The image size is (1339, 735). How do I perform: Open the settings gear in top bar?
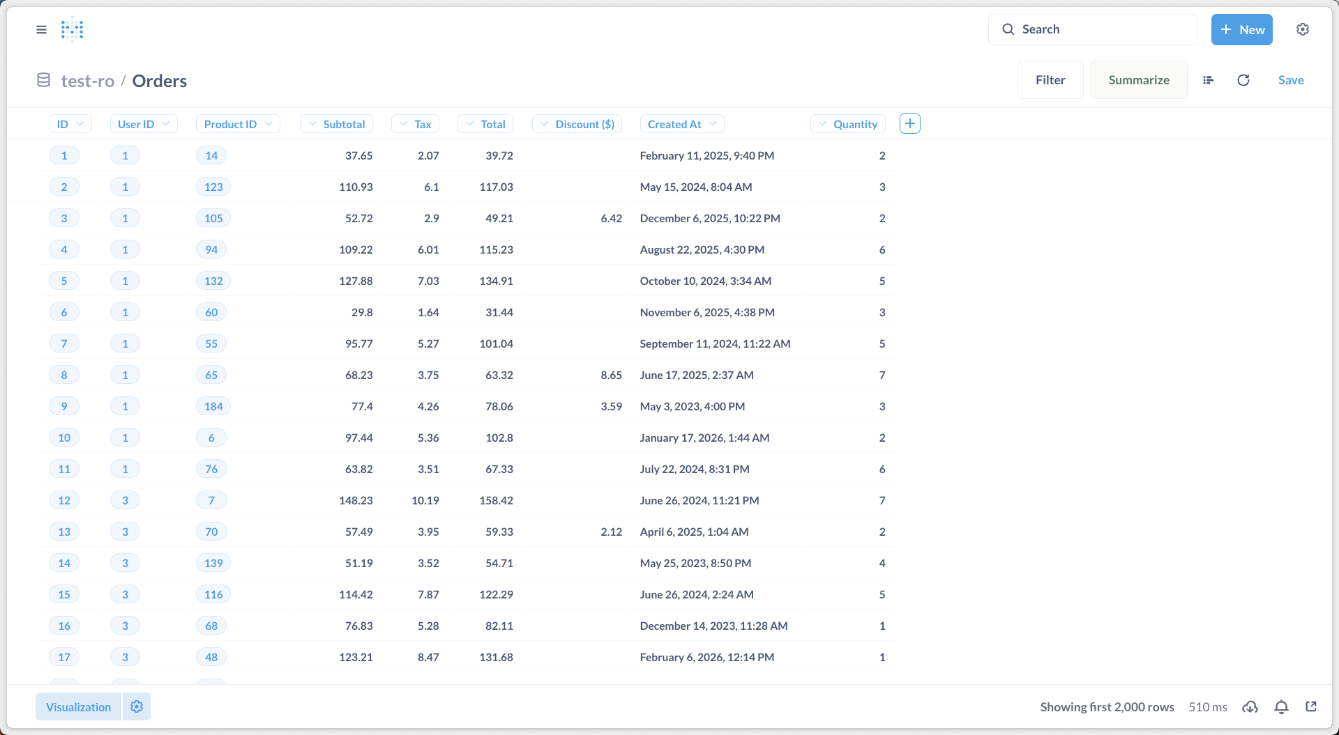click(x=1302, y=29)
